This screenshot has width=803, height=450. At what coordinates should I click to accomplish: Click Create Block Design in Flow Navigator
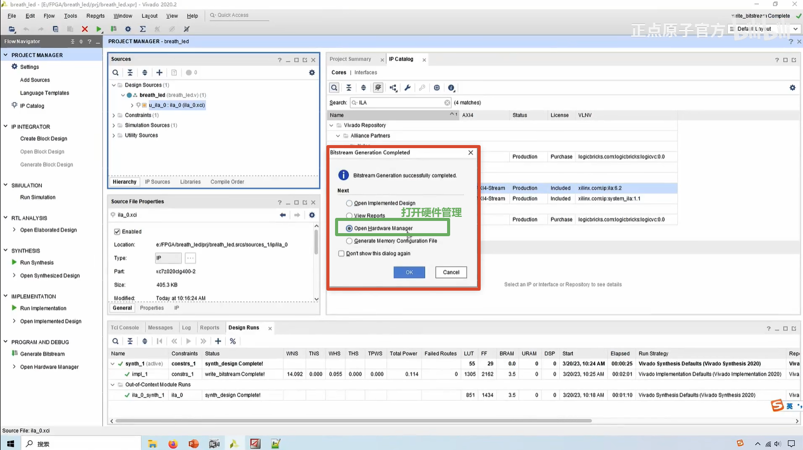(44, 138)
